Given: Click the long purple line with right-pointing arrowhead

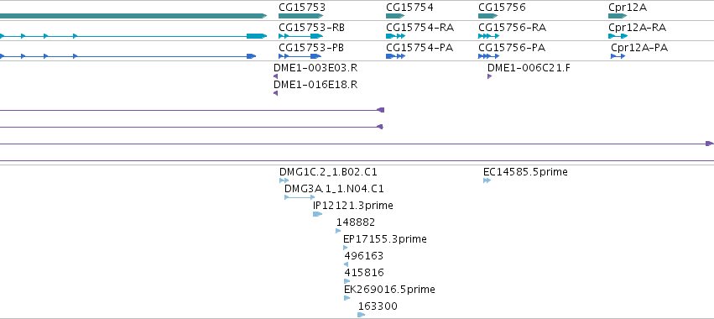Looking at the screenshot, I should (357, 144).
